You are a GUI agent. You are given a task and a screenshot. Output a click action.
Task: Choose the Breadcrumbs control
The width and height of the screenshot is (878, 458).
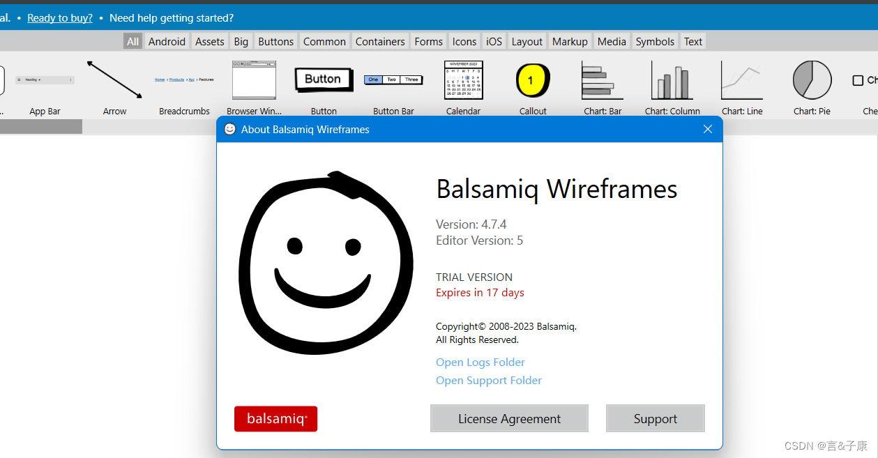point(184,79)
